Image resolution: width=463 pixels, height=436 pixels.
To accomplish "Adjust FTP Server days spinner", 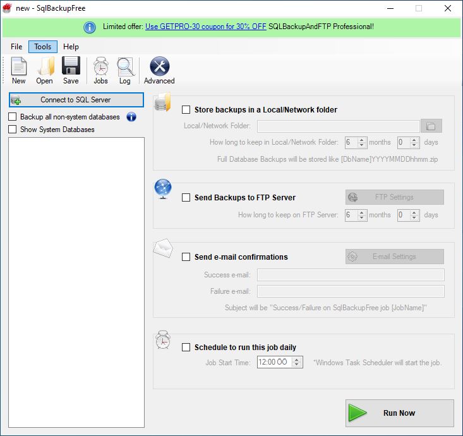I will [414, 215].
